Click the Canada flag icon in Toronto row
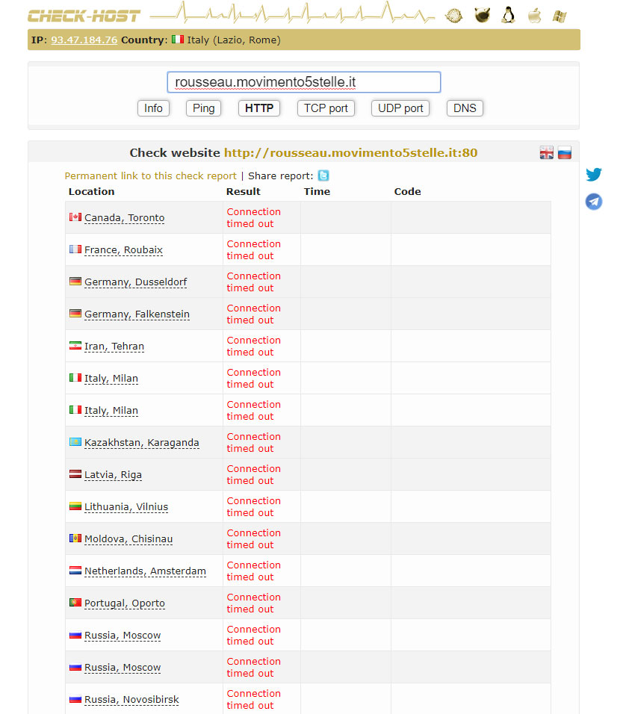Screen dimensions: 629x714 [75, 217]
